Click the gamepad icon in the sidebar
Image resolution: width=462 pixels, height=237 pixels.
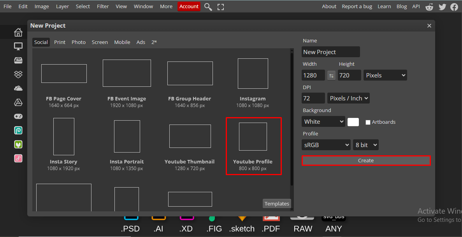[x=18, y=116]
